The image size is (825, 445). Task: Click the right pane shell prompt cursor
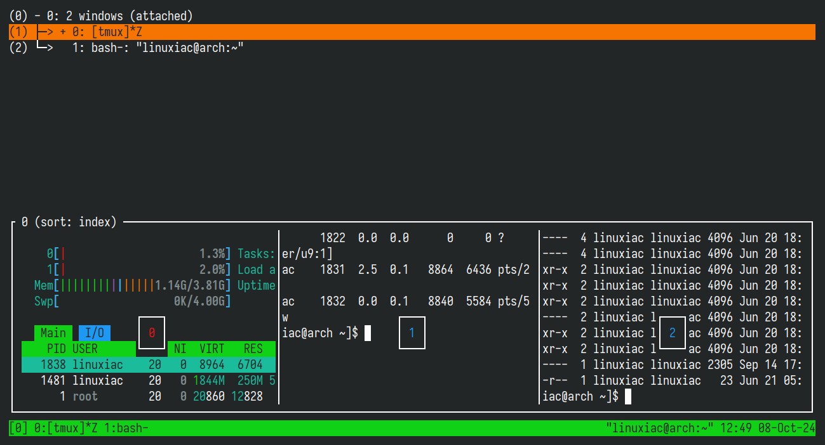pyautogui.click(x=628, y=396)
